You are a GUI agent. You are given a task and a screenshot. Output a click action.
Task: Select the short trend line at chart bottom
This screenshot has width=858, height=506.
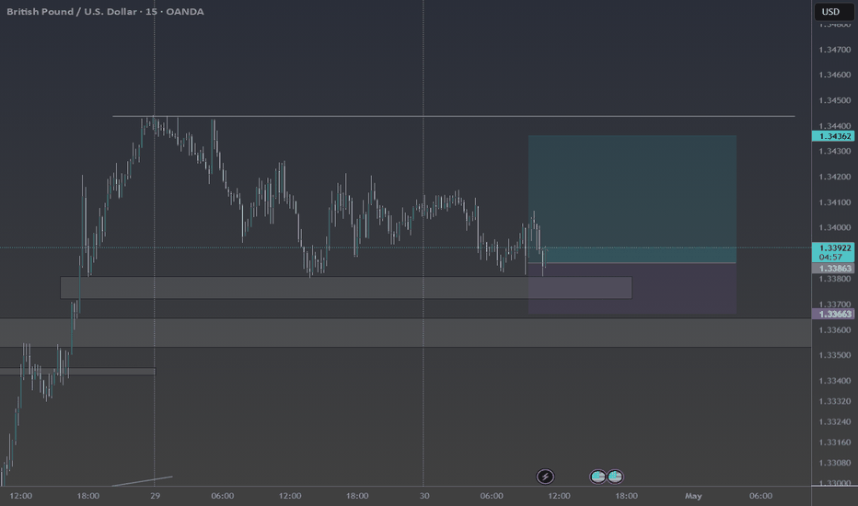click(143, 481)
